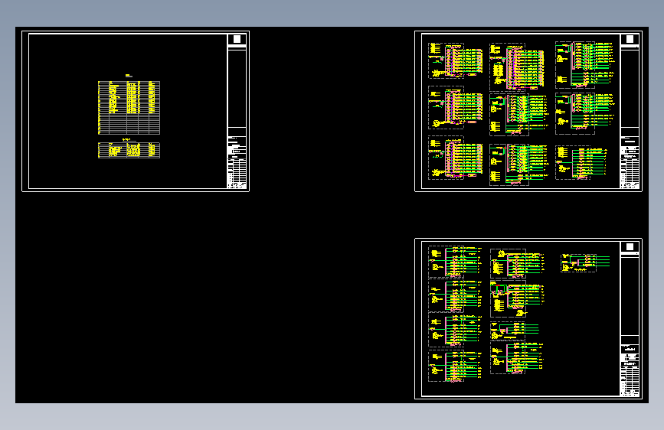Select the sheet with ten wiring diagrams

(x=528, y=318)
